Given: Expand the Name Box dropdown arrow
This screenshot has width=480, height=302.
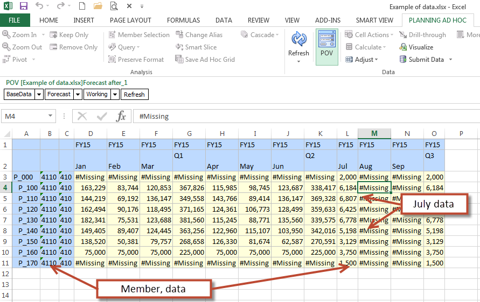Looking at the screenshot, I should (x=50, y=116).
